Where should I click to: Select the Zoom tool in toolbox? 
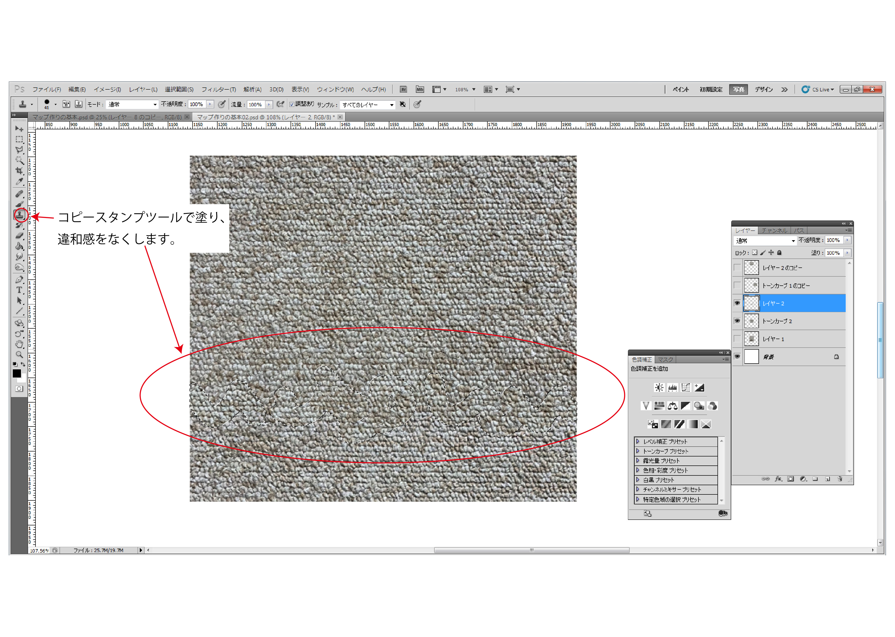[x=19, y=355]
